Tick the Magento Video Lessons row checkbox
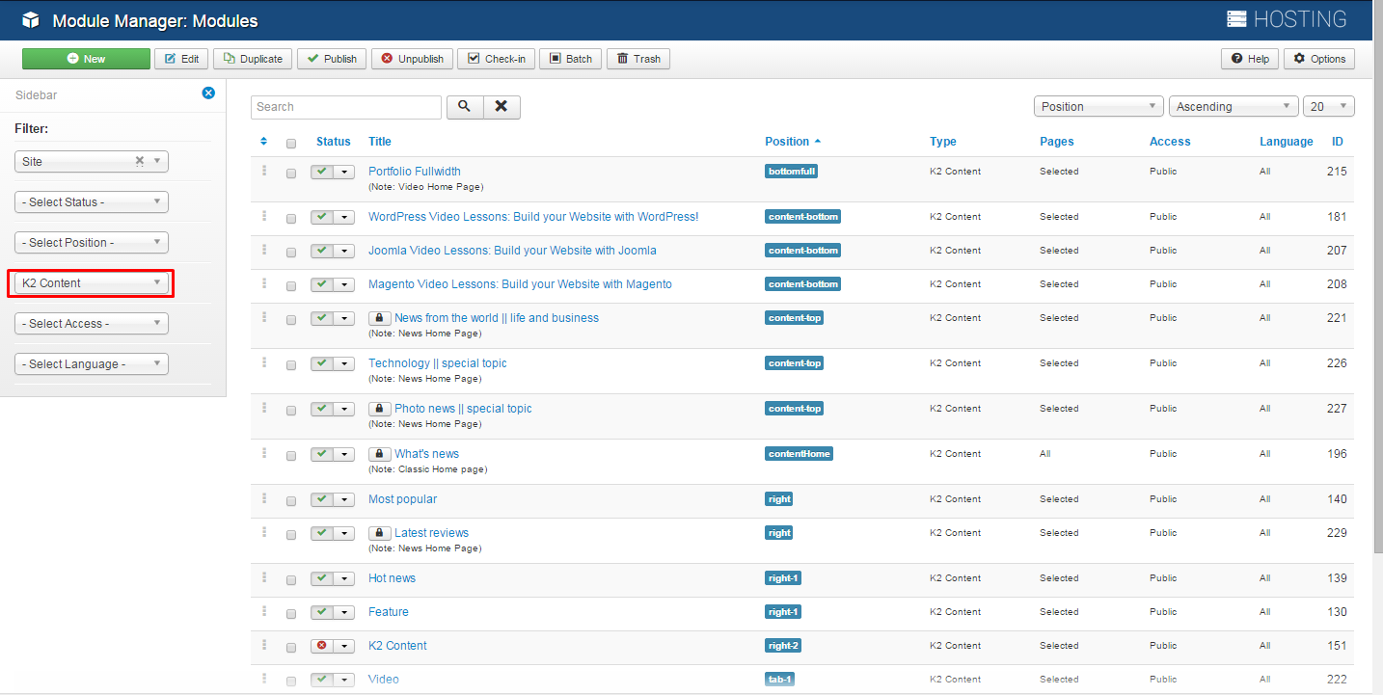Screen dimensions: 1383x695 pos(291,286)
